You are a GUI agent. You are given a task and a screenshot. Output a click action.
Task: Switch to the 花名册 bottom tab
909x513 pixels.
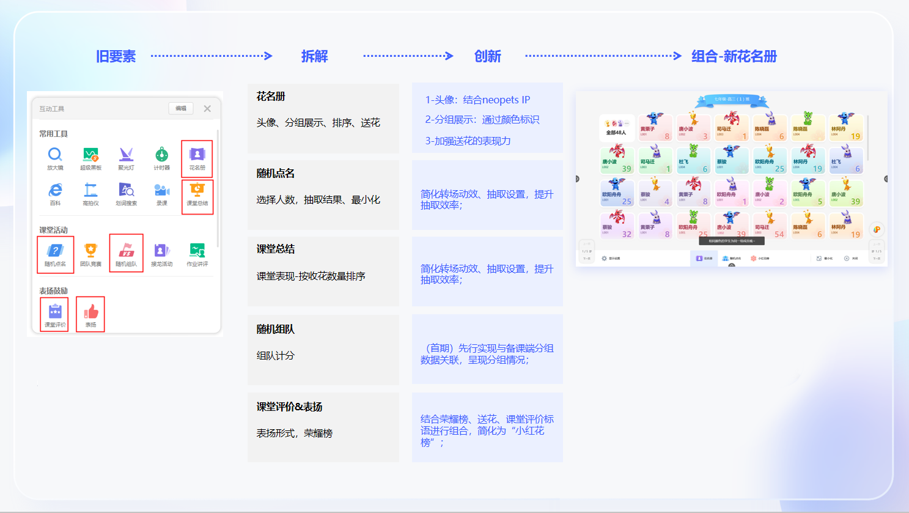pyautogui.click(x=704, y=258)
